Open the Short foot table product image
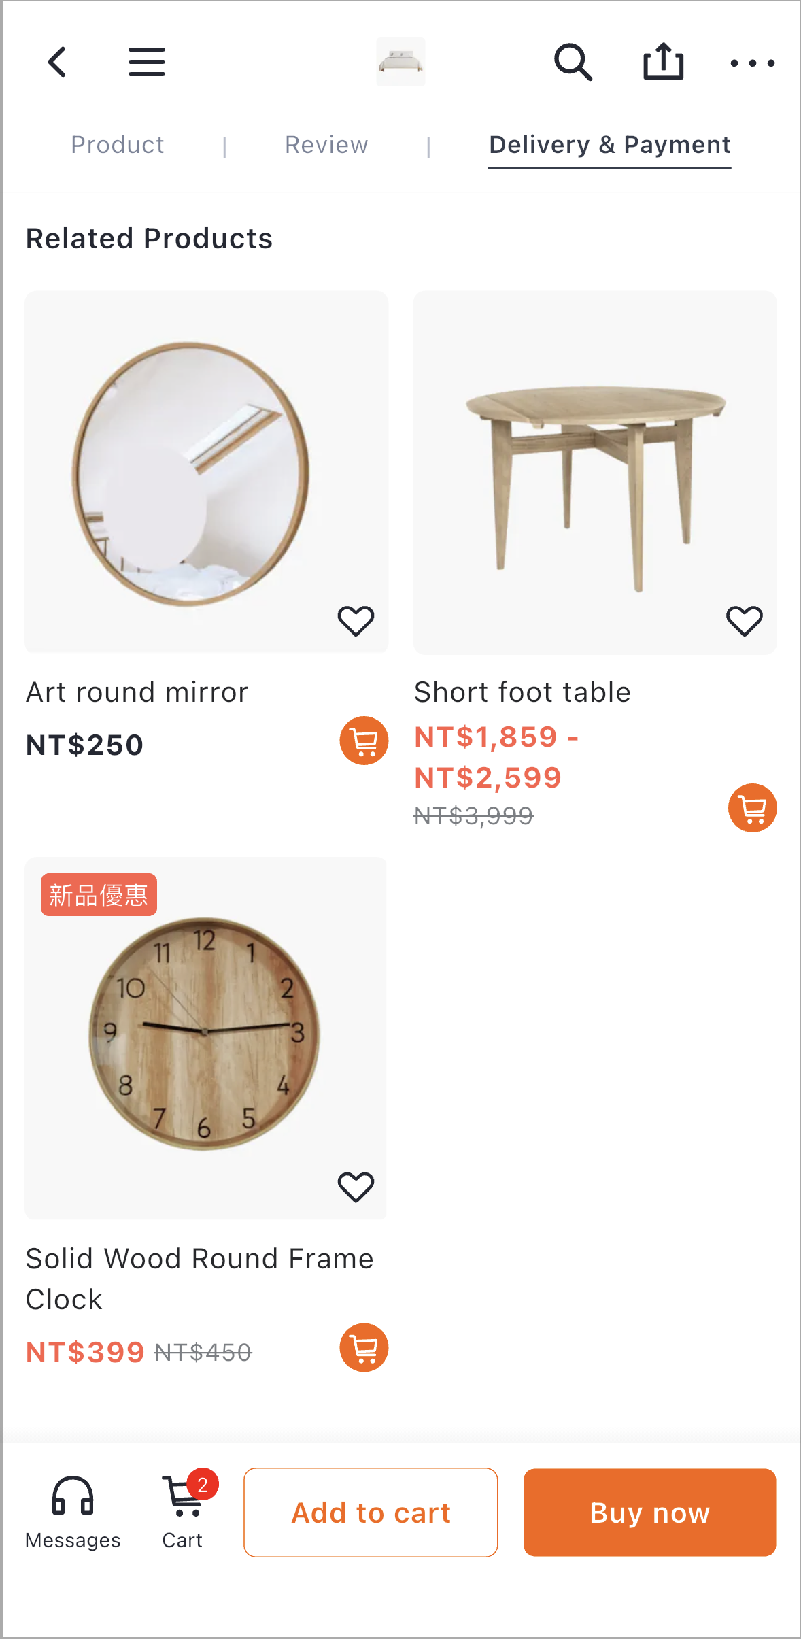This screenshot has height=1639, width=801. 595,473
